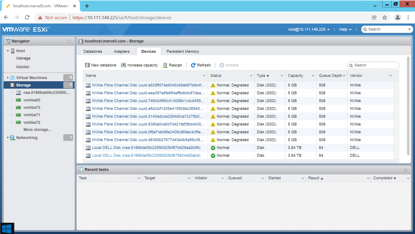This screenshot has width=415, height=234.
Task: Switch to the Persistent Memory tab
Action: tap(183, 51)
